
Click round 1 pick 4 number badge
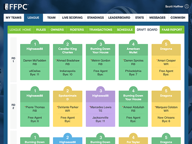[x=133, y=44]
